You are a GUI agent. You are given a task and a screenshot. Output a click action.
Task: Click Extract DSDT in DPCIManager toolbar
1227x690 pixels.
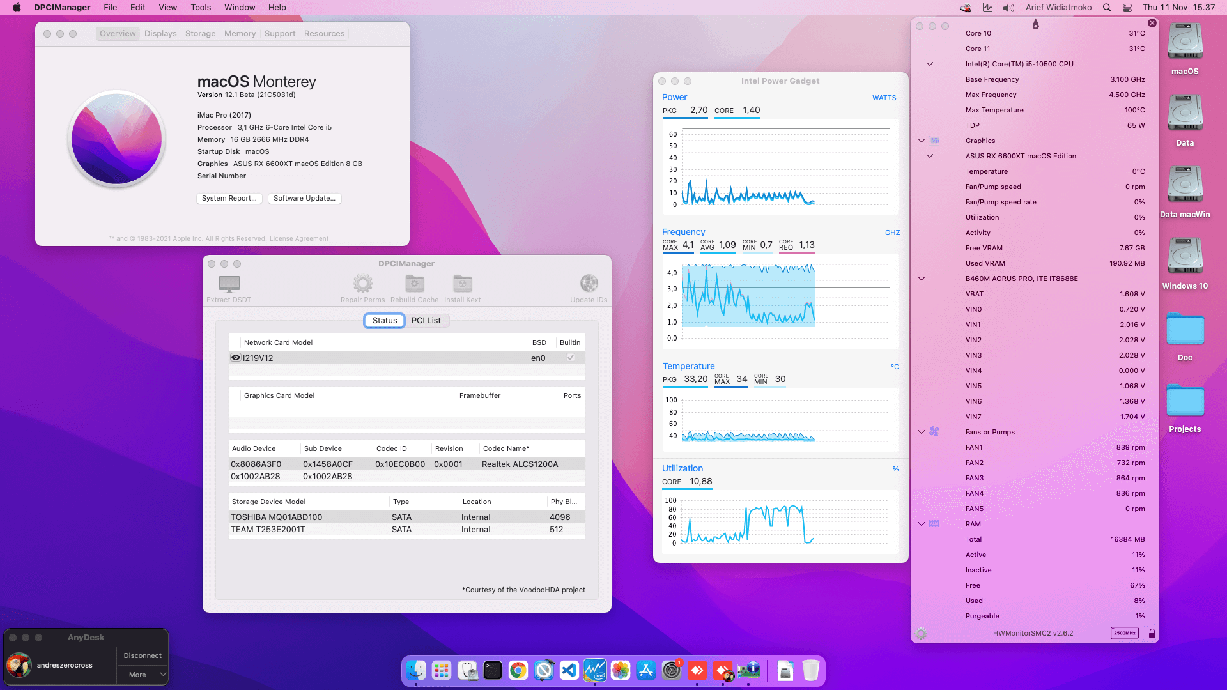pyautogui.click(x=229, y=289)
